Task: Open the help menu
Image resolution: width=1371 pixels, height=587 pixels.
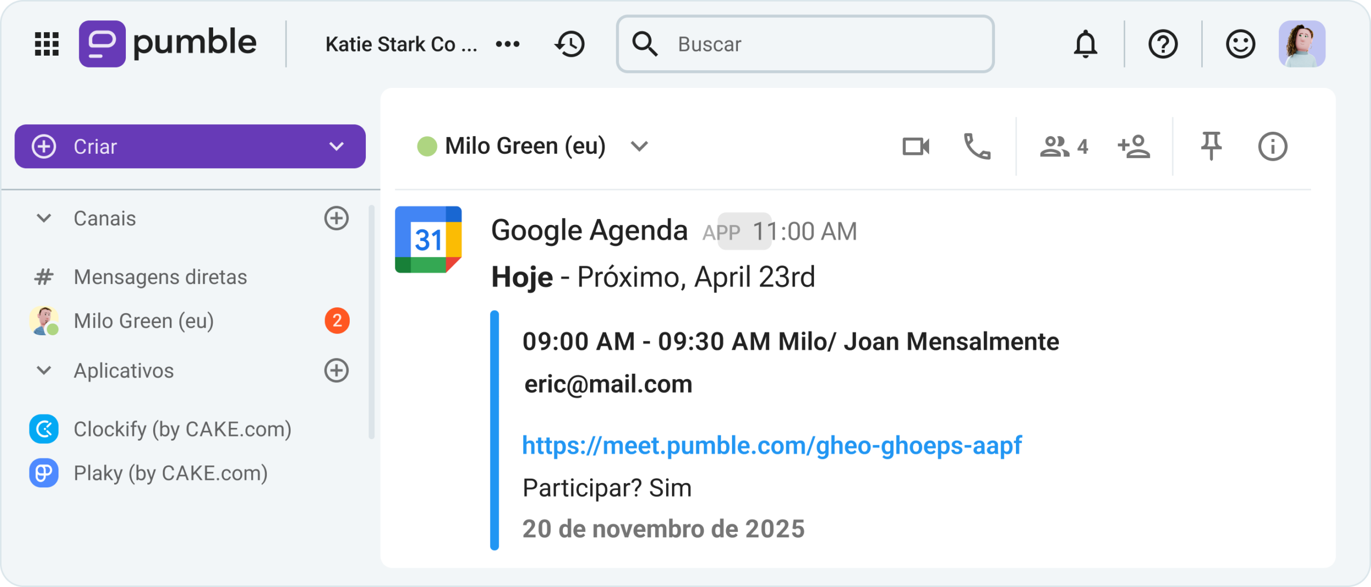Action: click(x=1163, y=44)
